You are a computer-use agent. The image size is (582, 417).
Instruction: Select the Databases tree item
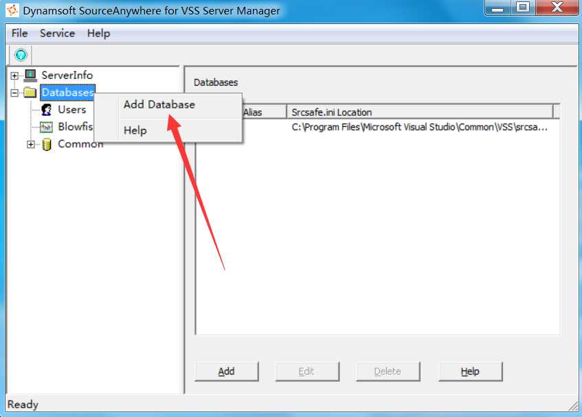pyautogui.click(x=67, y=92)
